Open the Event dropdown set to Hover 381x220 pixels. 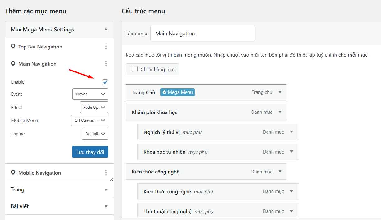coord(90,94)
